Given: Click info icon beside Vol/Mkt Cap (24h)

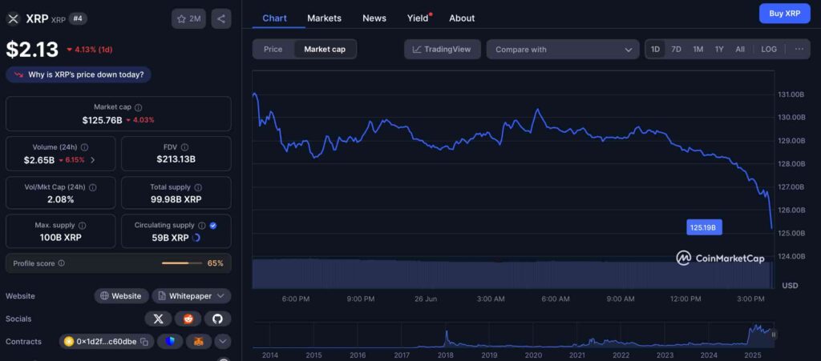Looking at the screenshot, I should 93,187.
